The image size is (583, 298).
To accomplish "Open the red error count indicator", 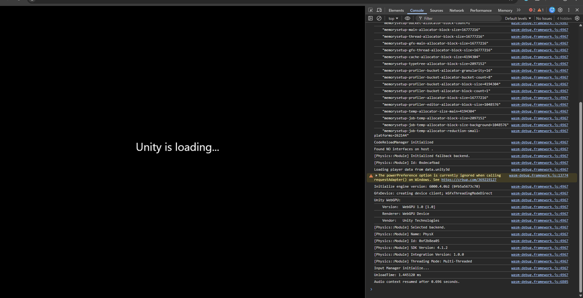I will (x=532, y=10).
